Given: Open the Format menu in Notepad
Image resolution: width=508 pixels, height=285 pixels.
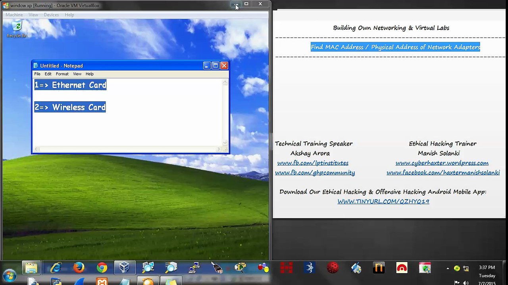Looking at the screenshot, I should click(x=62, y=74).
